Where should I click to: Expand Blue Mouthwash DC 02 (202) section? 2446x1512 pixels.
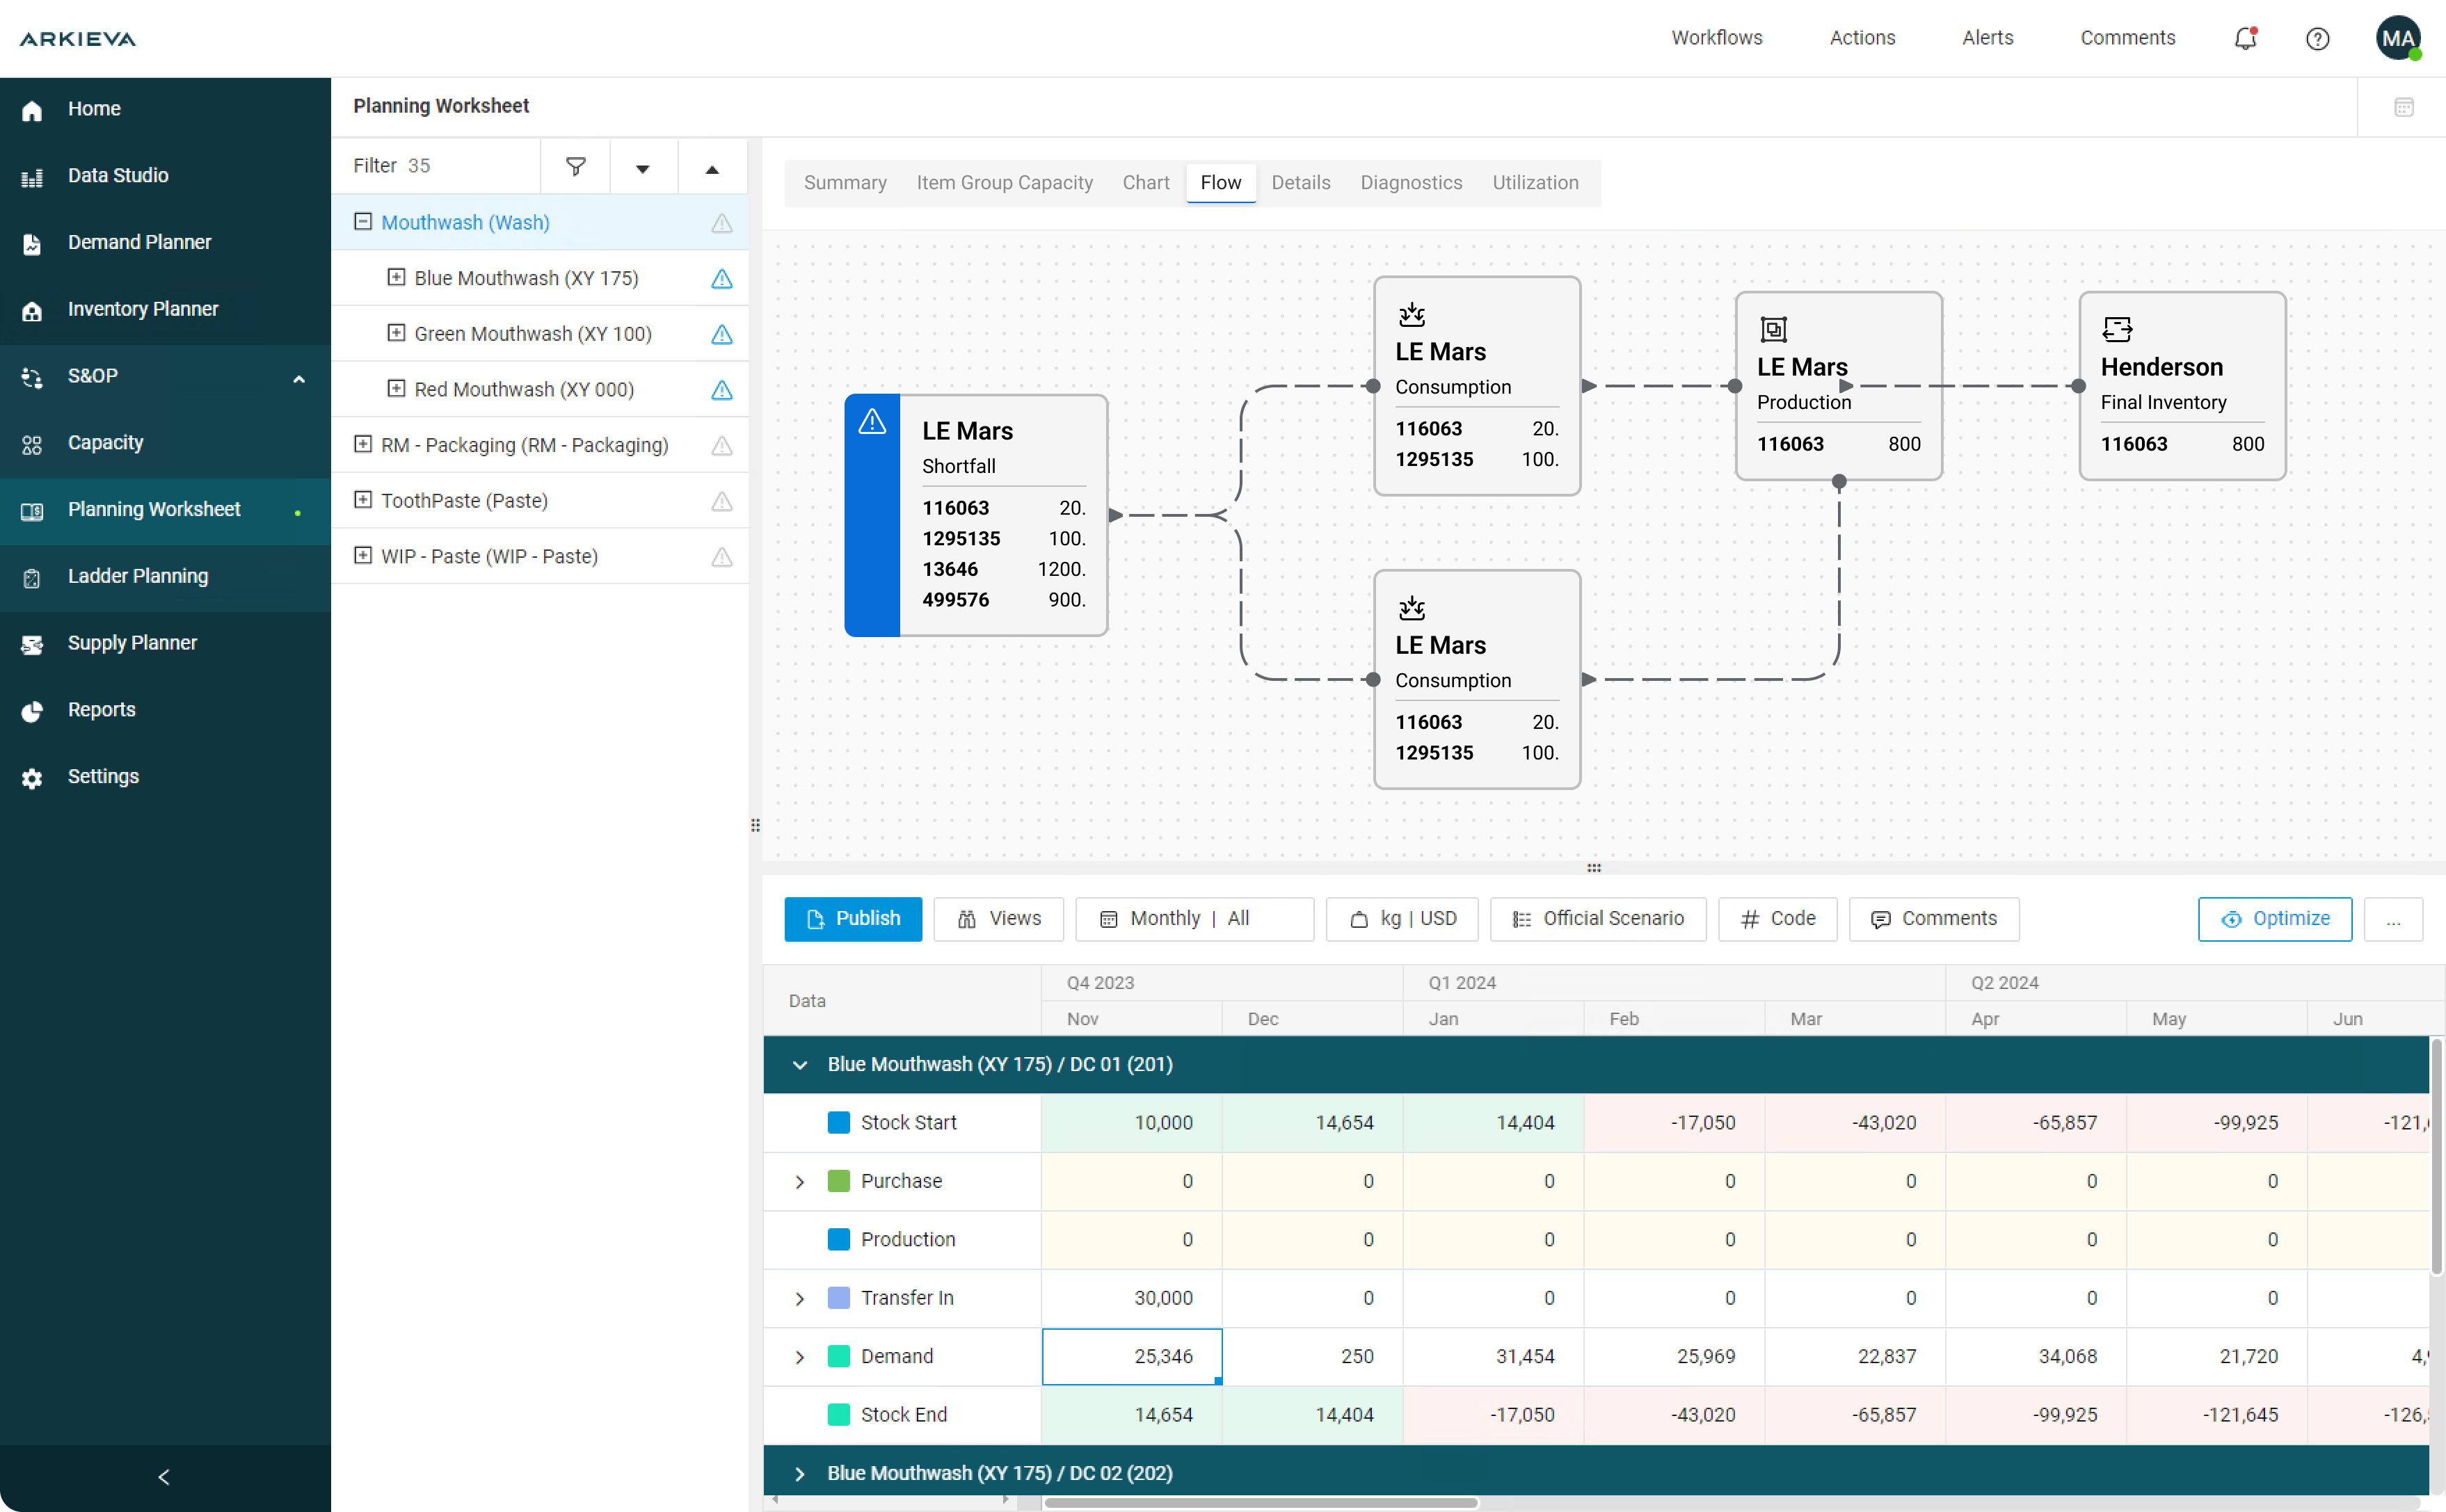799,1473
